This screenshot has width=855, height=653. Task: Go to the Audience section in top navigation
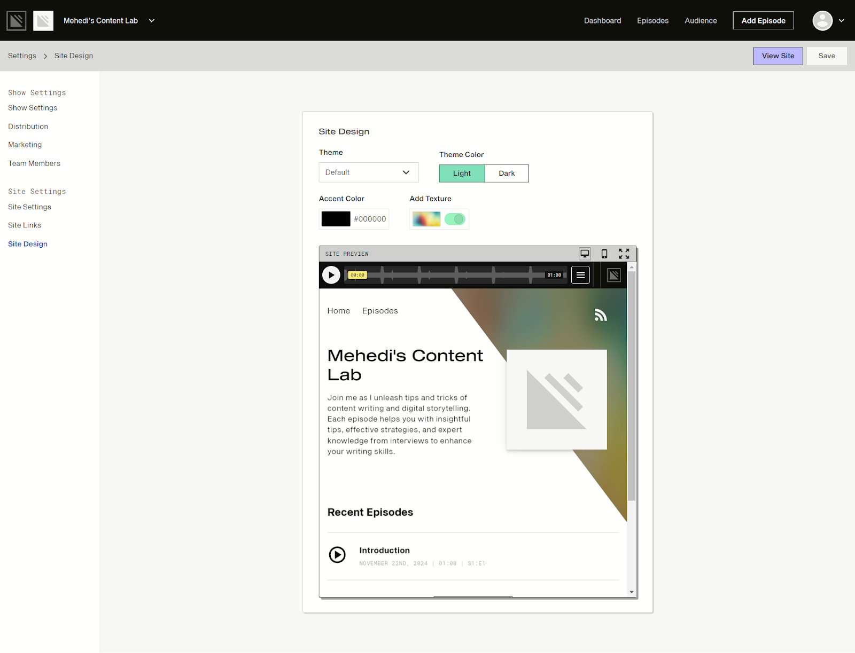[x=700, y=20]
